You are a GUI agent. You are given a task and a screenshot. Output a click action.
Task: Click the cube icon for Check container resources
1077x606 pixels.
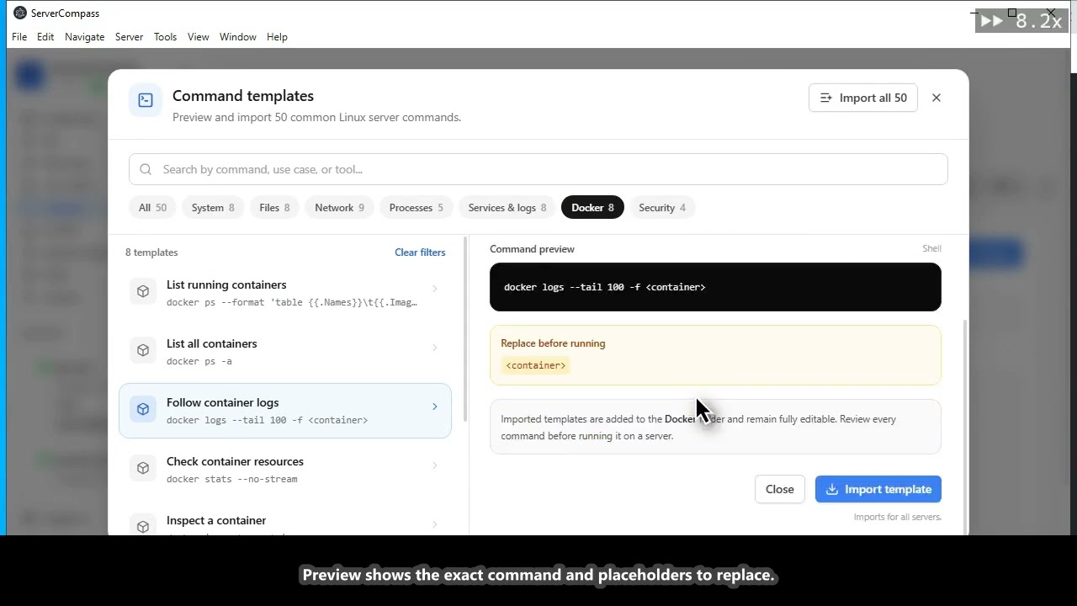[x=143, y=468]
